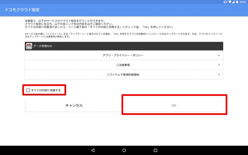Click the データ保管BOX header label

coord(43,46)
